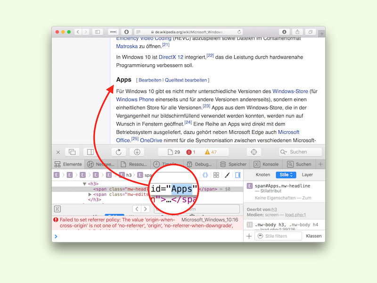Switch to Netzwerk tab
Viewport: 377px width, 283px height.
coord(101,164)
